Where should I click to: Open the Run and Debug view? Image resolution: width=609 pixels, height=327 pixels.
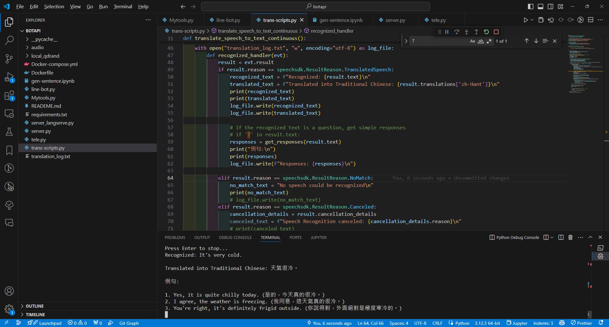pos(9,77)
